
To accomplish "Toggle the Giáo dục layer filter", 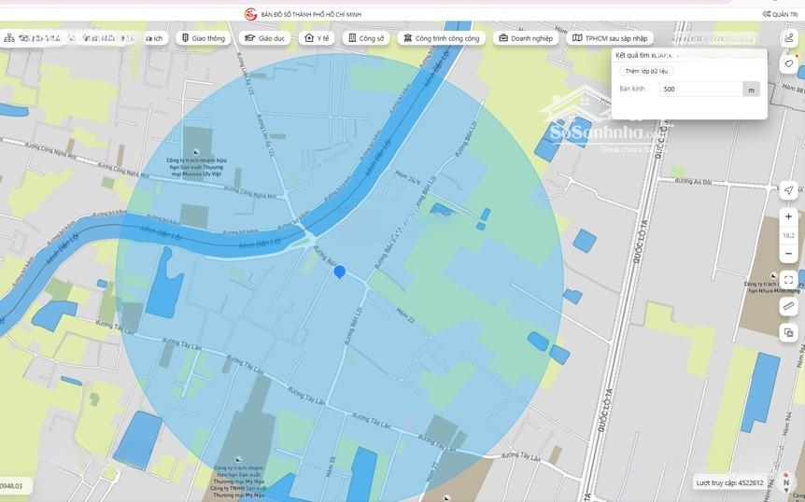I will pyautogui.click(x=266, y=38).
